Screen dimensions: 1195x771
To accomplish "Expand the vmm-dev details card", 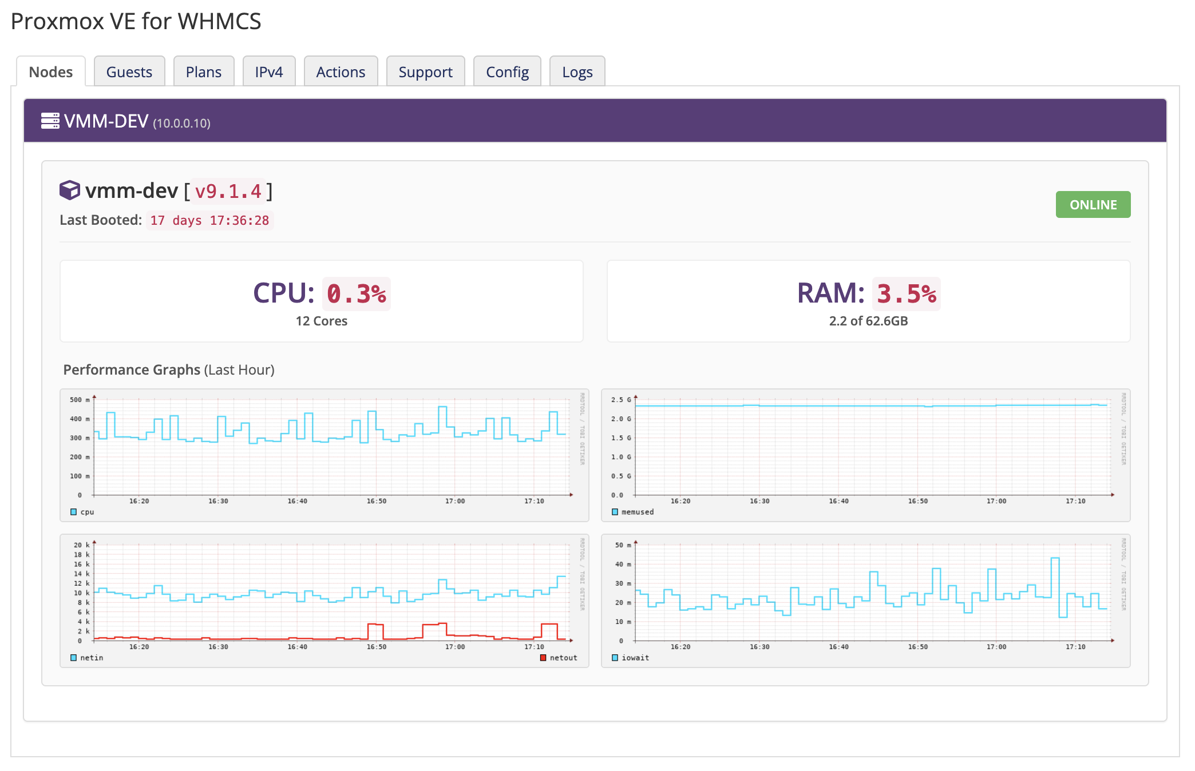I will pos(132,191).
